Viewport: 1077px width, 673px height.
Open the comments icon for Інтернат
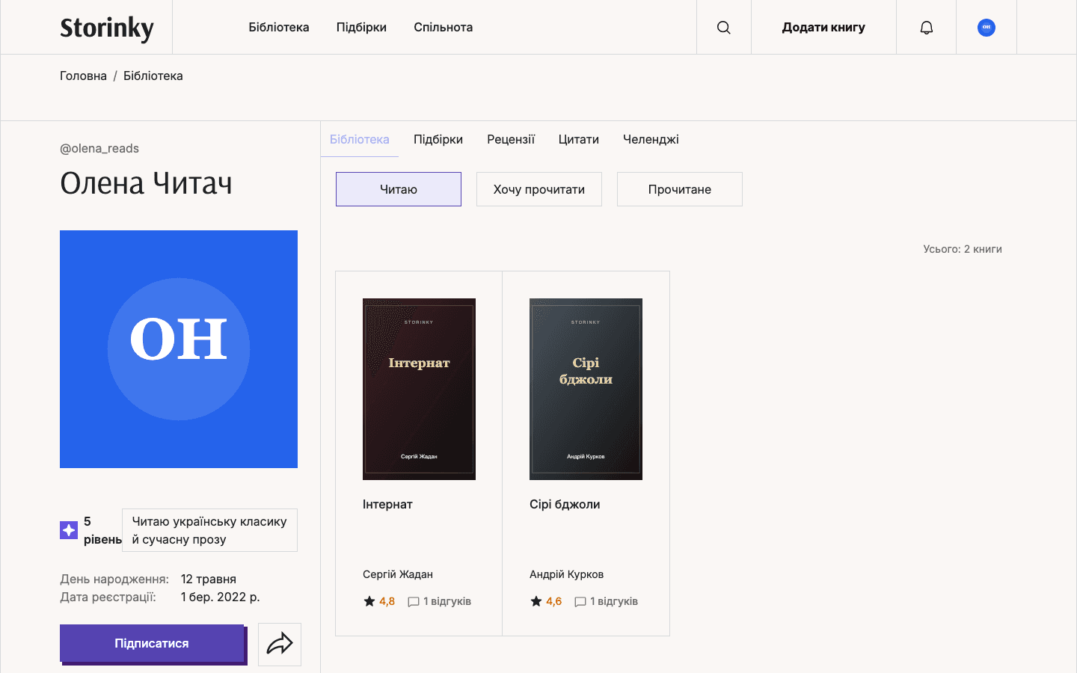click(413, 602)
